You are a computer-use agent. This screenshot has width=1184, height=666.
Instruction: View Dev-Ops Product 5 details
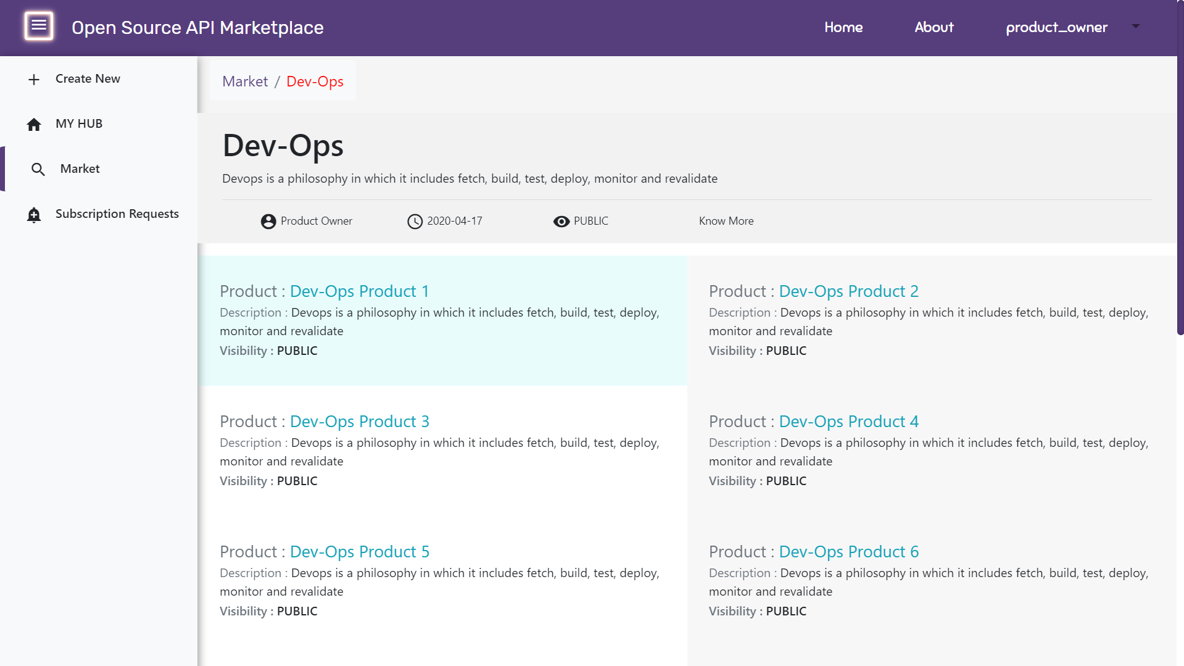click(x=359, y=552)
